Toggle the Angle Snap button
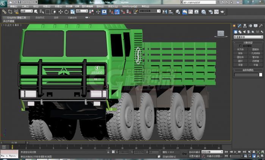 tap(117, 12)
